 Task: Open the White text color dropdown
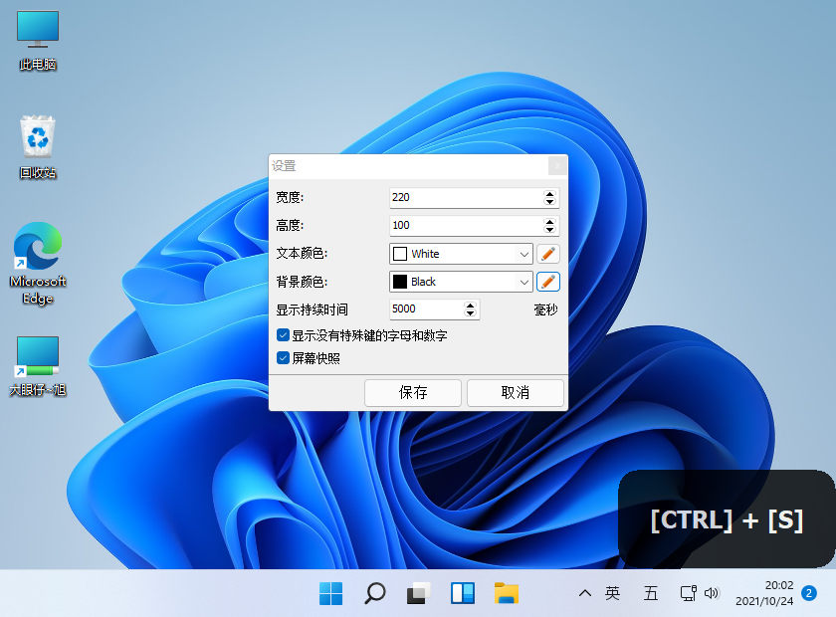(x=523, y=254)
